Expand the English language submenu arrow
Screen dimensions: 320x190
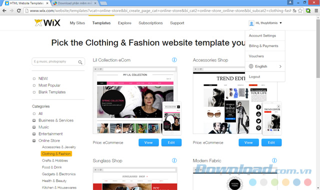pyautogui.click(x=280, y=66)
